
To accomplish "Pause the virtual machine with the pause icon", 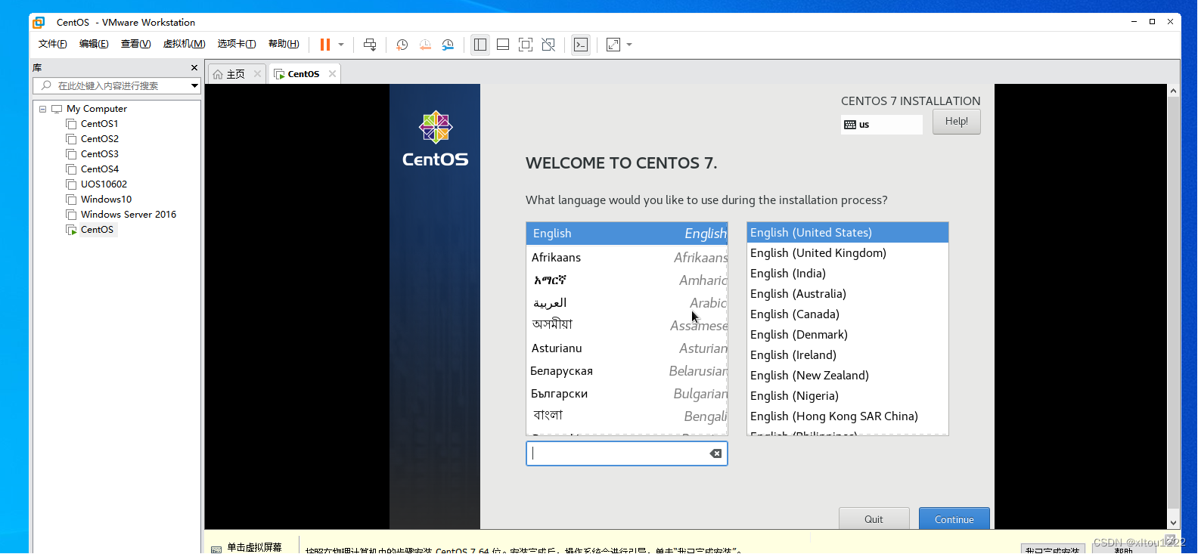I will 325,45.
